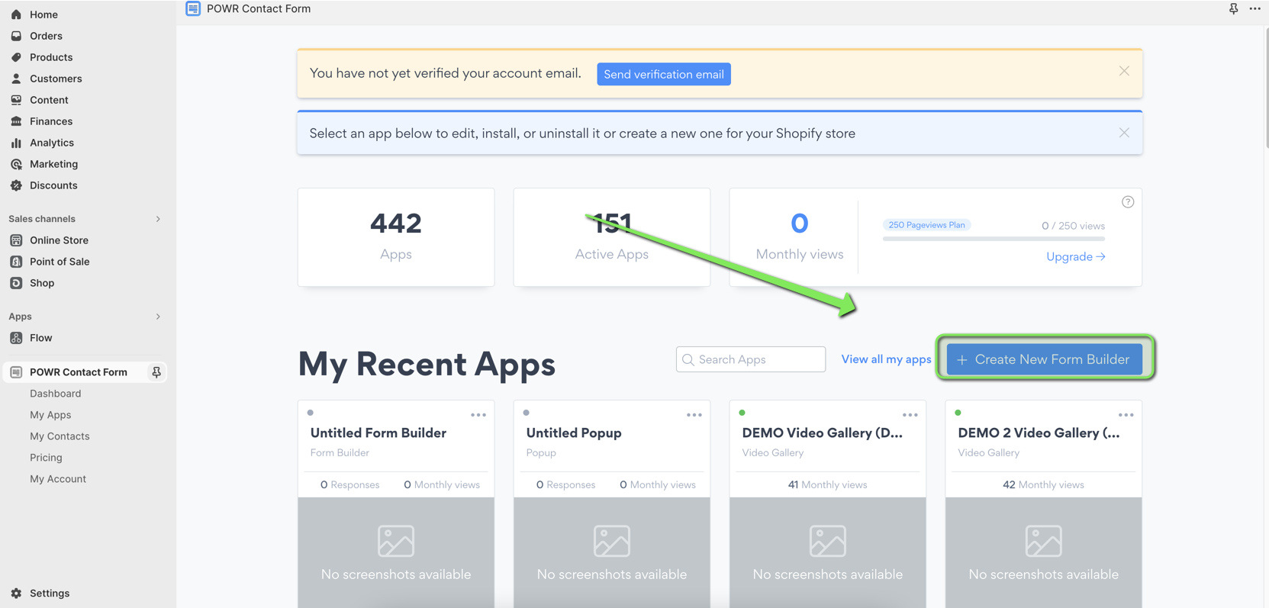Dismiss the email verification banner

click(x=1124, y=71)
